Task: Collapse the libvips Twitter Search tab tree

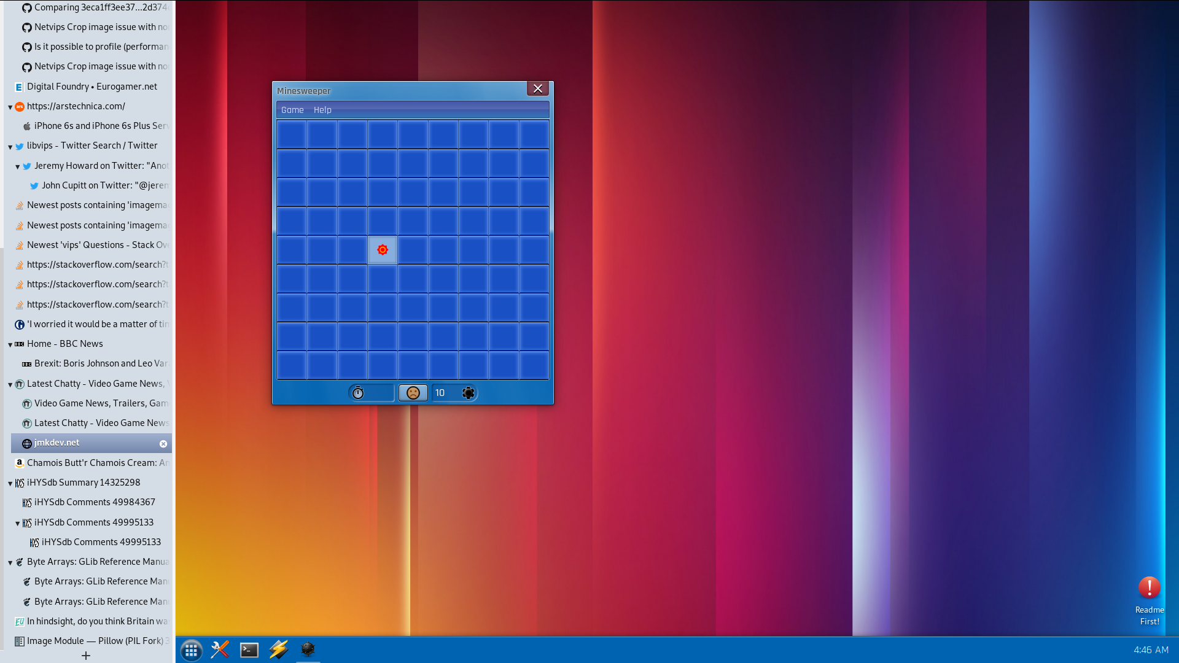Action: coord(10,147)
